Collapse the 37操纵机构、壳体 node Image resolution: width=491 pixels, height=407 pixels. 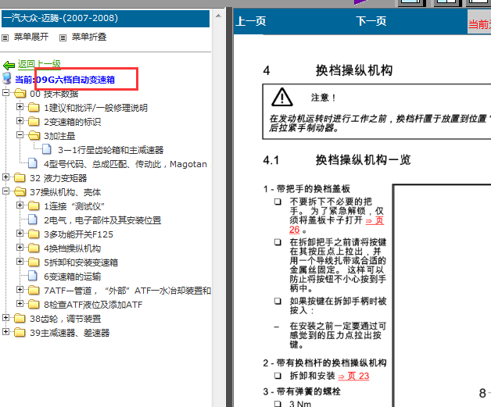pyautogui.click(x=7, y=192)
